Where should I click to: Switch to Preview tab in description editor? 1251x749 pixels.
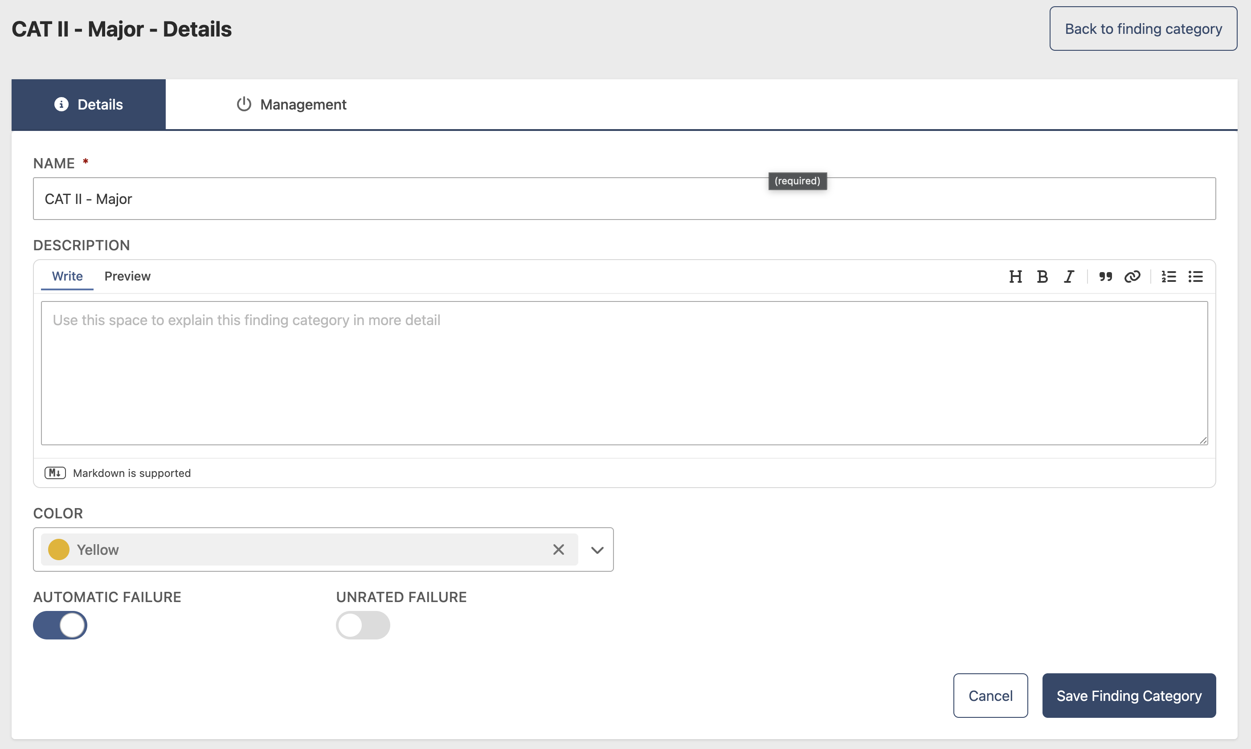click(127, 276)
